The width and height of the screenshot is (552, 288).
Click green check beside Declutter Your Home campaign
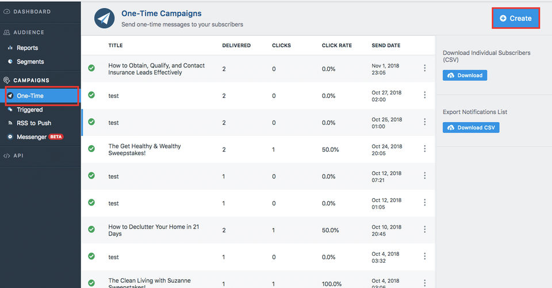coord(91,229)
